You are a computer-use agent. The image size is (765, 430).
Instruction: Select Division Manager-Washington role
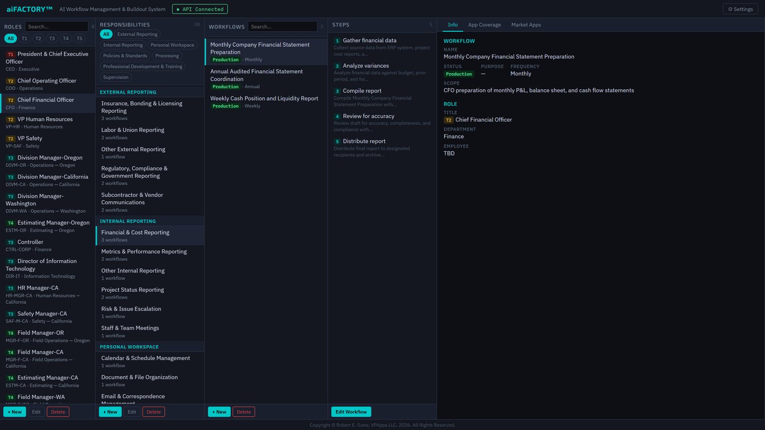click(x=48, y=203)
